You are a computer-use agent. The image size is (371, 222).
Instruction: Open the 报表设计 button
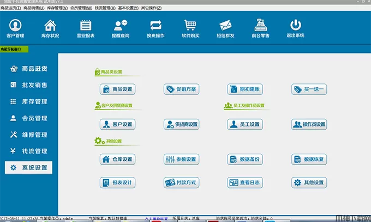118,183
